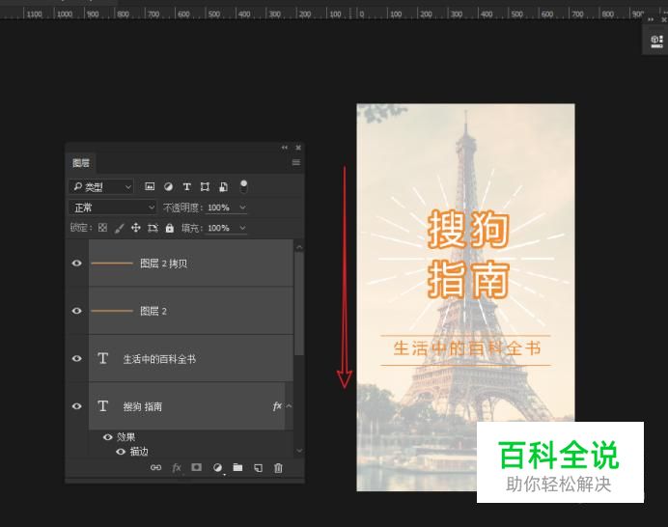
Task: Hide 生活中的百科全书 text layer
Action: pos(76,358)
